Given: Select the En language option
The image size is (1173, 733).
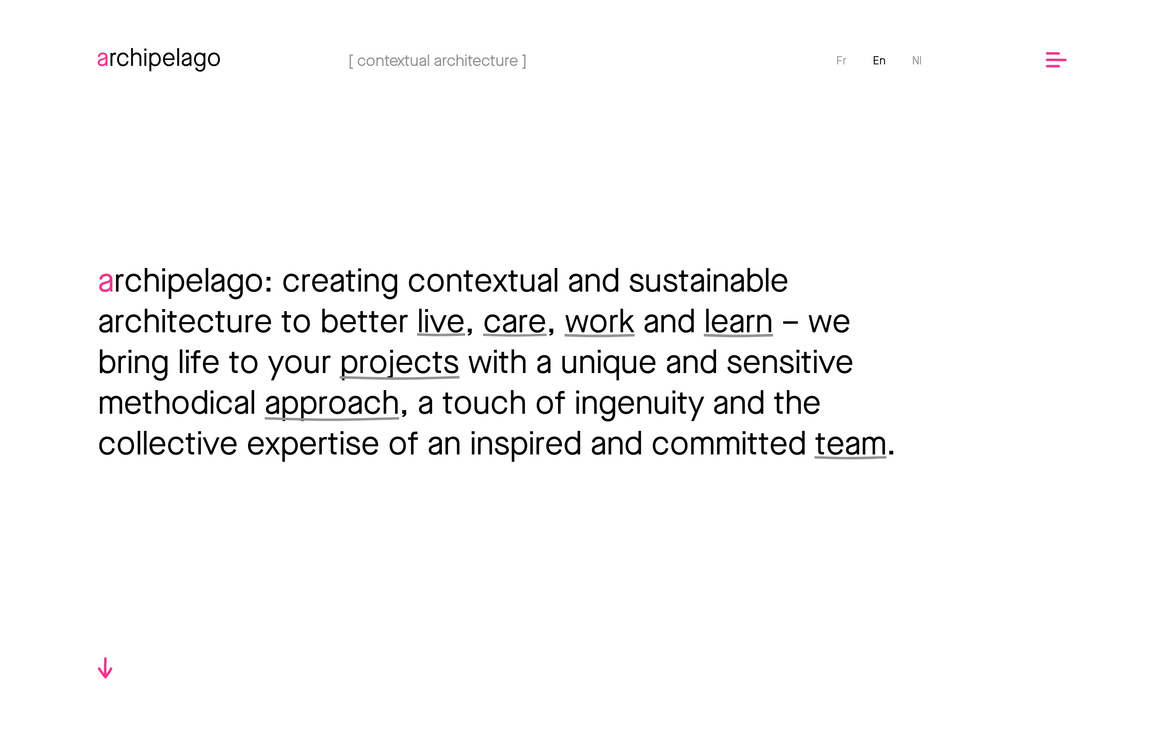Looking at the screenshot, I should point(879,61).
